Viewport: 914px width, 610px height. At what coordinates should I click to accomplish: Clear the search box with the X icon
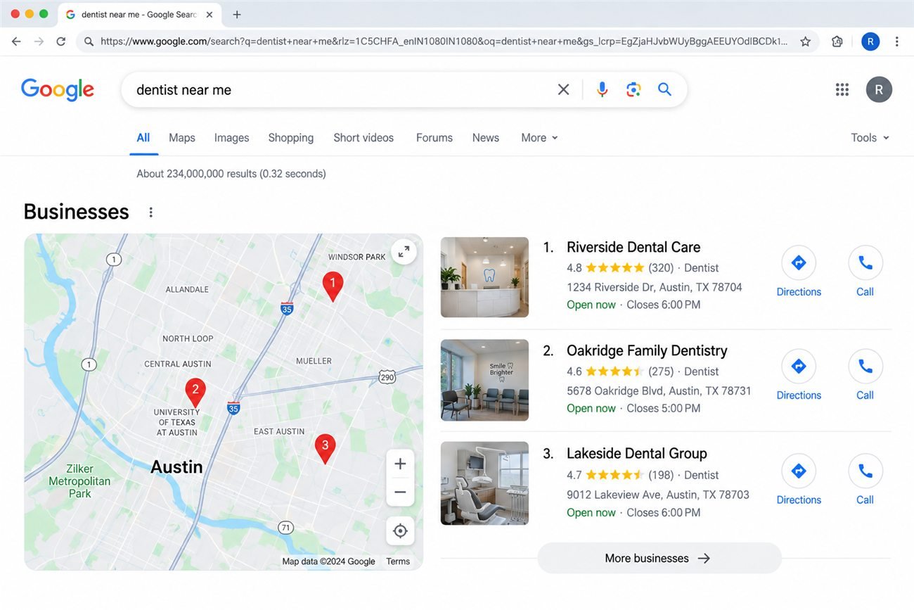pyautogui.click(x=563, y=89)
